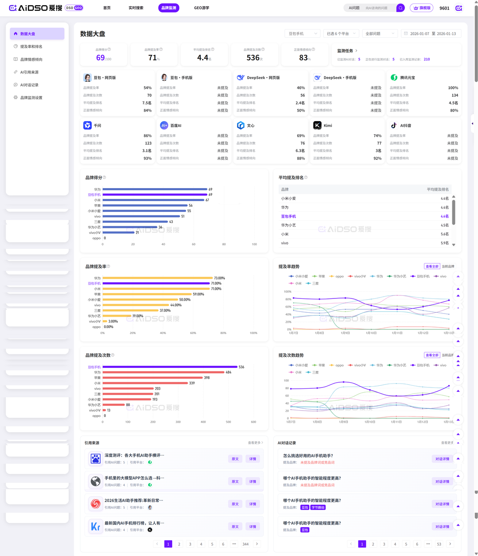Click the Kimi platform logo icon
The height and width of the screenshot is (556, 478).
click(x=317, y=125)
